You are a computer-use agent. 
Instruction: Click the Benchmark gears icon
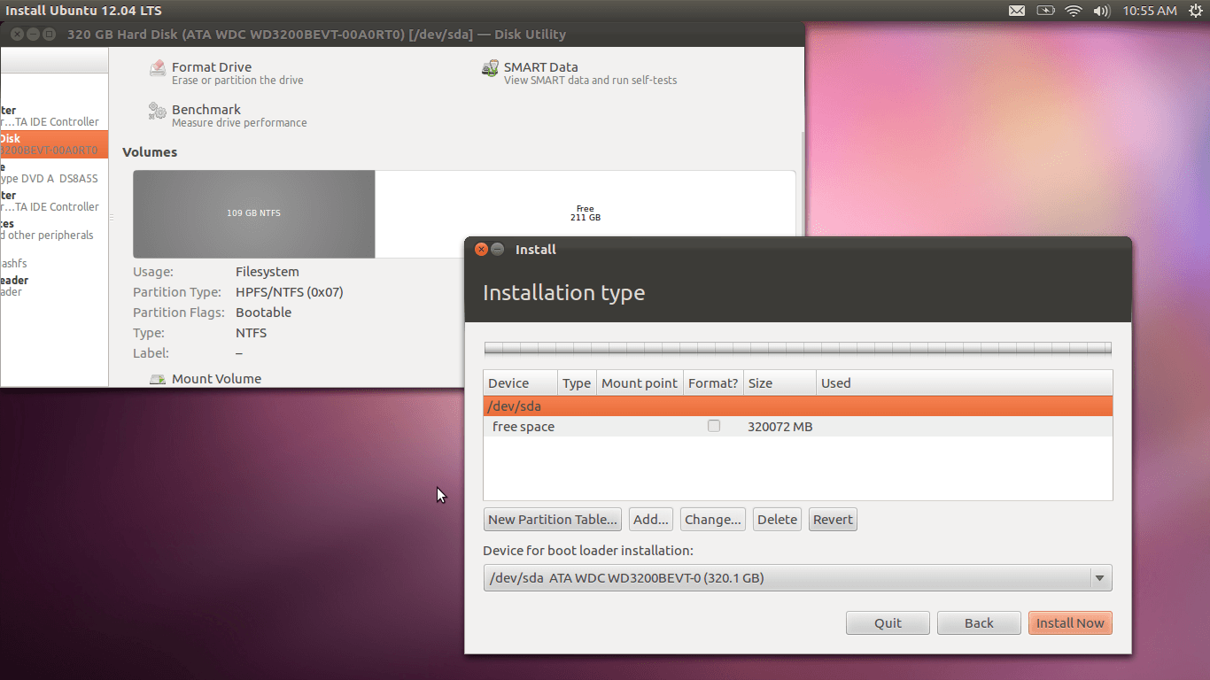[x=158, y=111]
